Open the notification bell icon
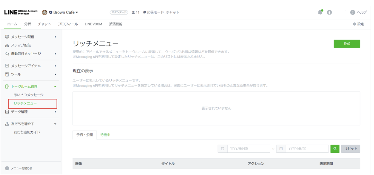Screen dimensions: 374x175 click(320, 12)
